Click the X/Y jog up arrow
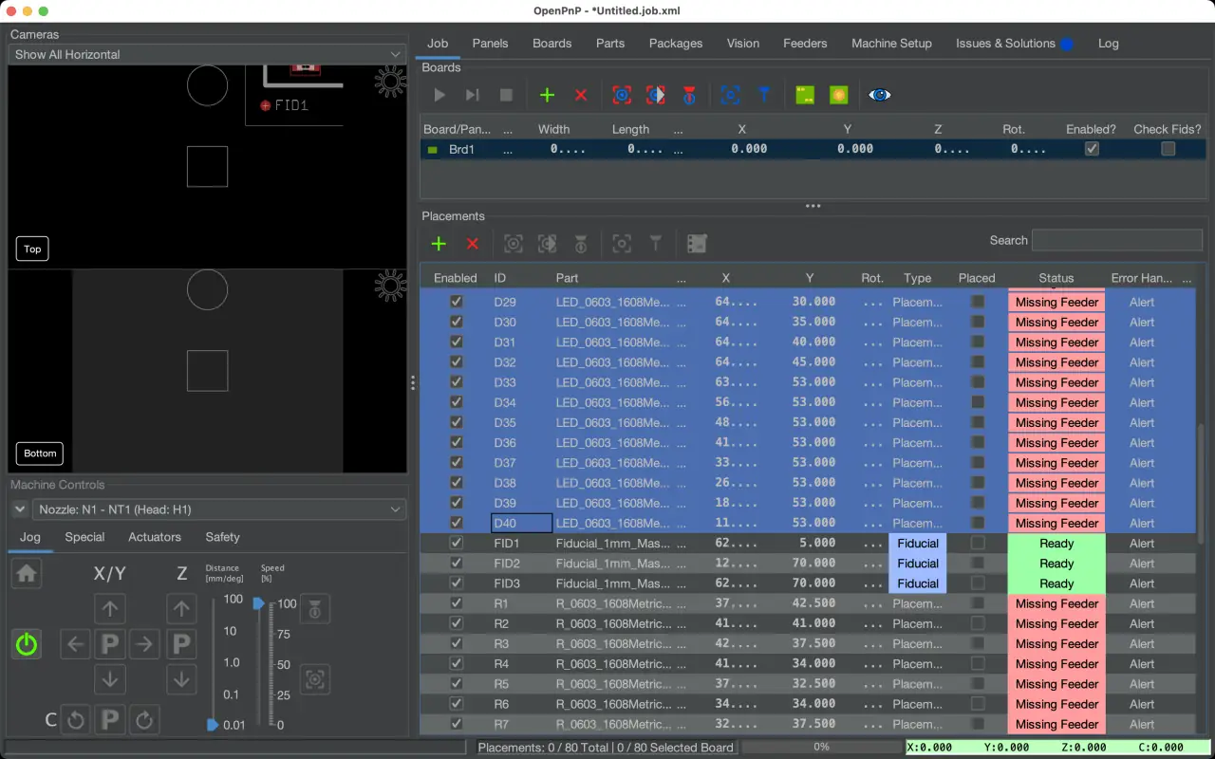The width and height of the screenshot is (1215, 759). tap(110, 609)
